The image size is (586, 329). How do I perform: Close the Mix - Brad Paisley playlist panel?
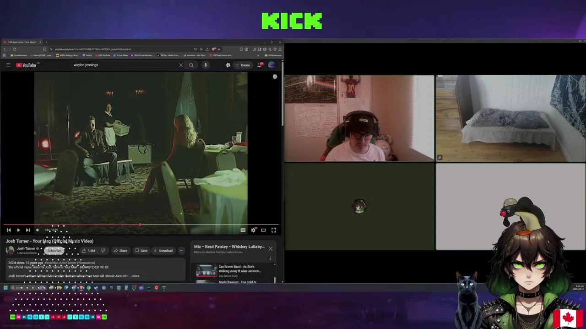271,249
